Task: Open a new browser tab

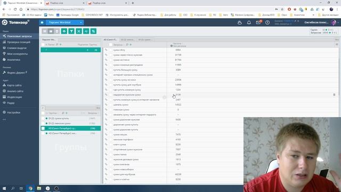Action: (x=133, y=3)
